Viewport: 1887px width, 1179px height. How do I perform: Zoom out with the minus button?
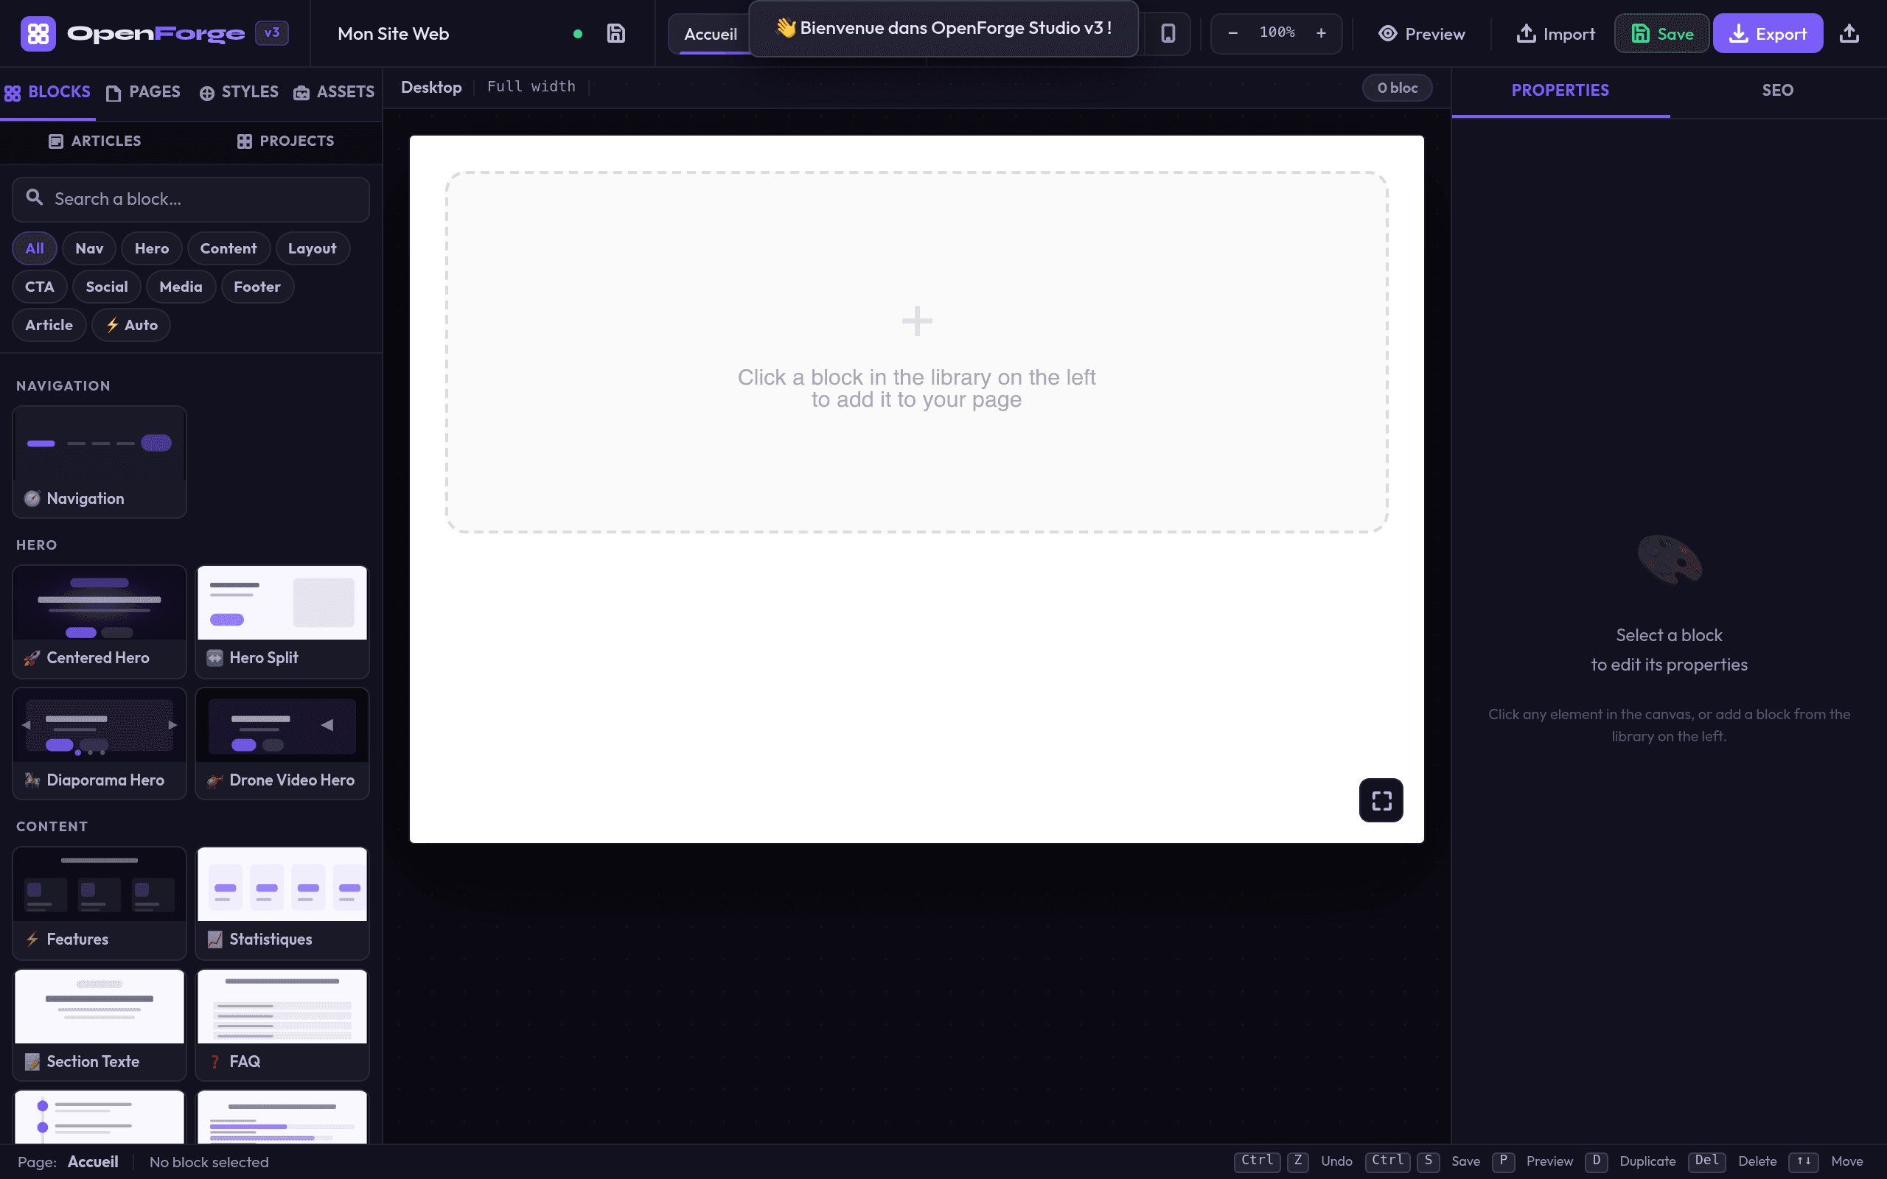1232,34
